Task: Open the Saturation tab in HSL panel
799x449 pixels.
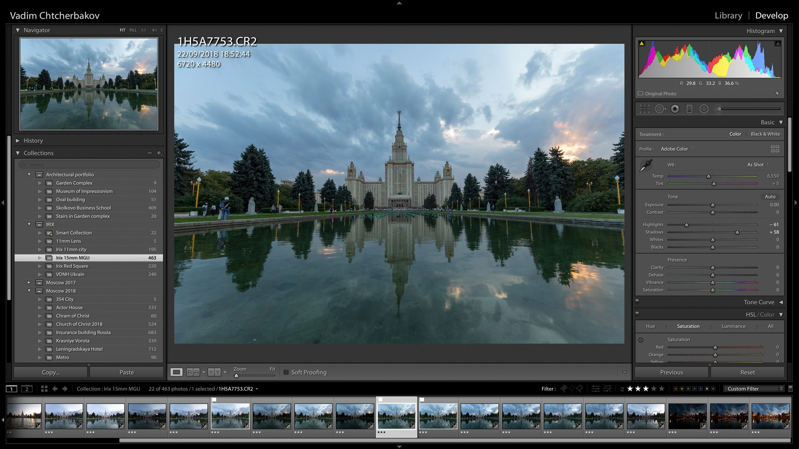Action: click(x=687, y=326)
